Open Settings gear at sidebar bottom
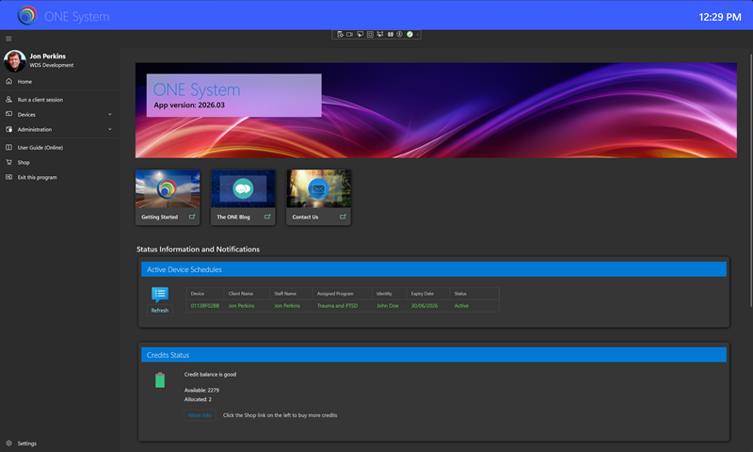 click(8, 443)
